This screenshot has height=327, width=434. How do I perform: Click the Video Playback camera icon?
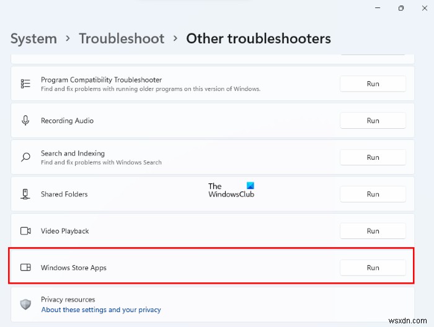[25, 231]
